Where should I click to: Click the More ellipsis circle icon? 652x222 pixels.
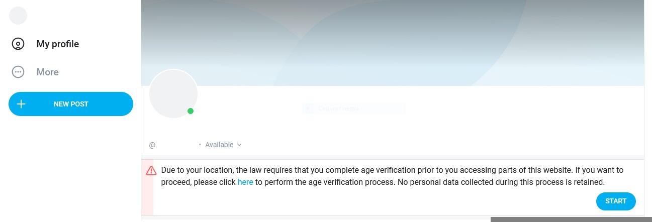pyautogui.click(x=18, y=72)
